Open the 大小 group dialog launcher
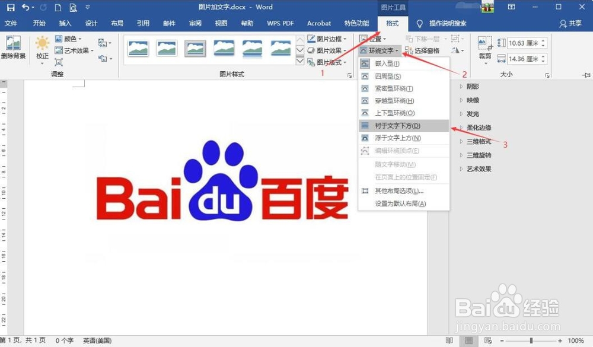Viewport: 593px width, 347px height. [547, 75]
